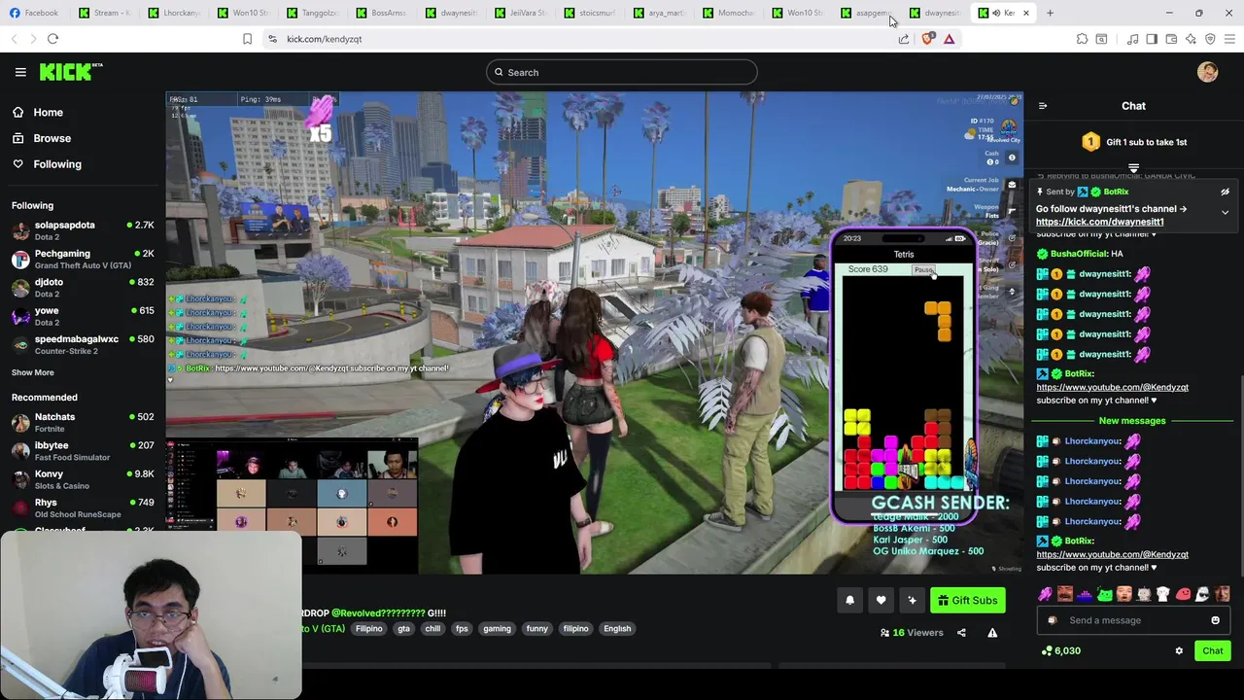The image size is (1244, 700).
Task: Open yowe's channel
Action: 83,316
